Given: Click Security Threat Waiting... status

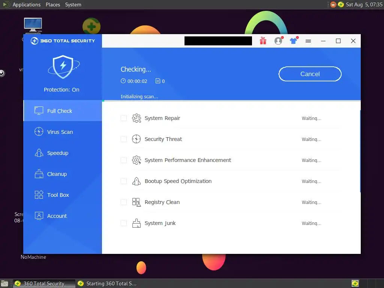Looking at the screenshot, I should pos(311,139).
